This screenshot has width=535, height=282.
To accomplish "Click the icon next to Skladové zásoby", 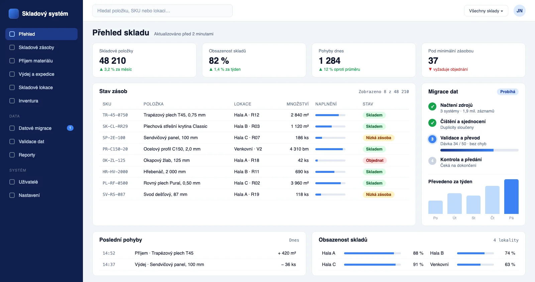I will tap(12, 47).
